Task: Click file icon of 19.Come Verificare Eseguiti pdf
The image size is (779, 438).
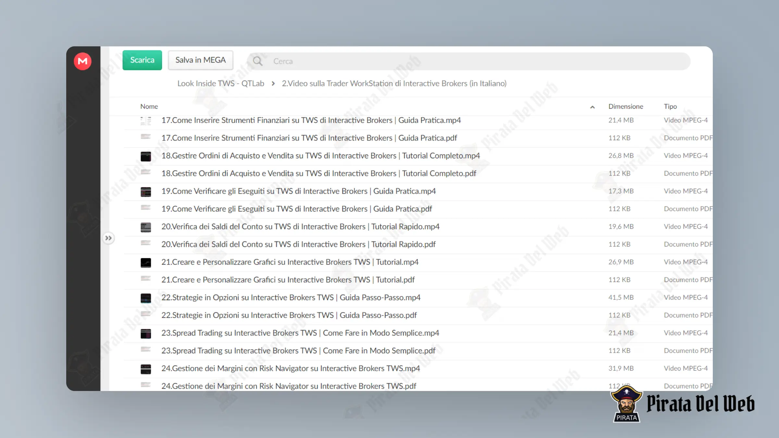Action: point(146,207)
